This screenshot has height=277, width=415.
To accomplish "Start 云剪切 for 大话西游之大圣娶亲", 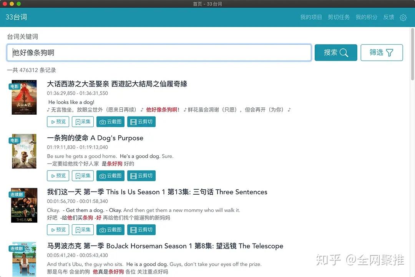I will click(141, 122).
